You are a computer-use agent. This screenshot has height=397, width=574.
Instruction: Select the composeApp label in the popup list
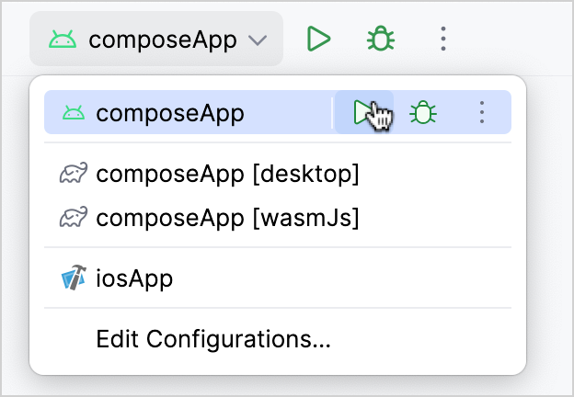[x=170, y=113]
